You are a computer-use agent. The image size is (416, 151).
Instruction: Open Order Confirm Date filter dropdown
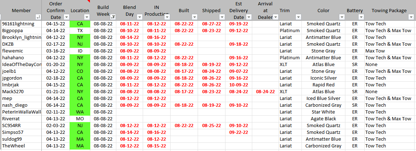[66, 17]
